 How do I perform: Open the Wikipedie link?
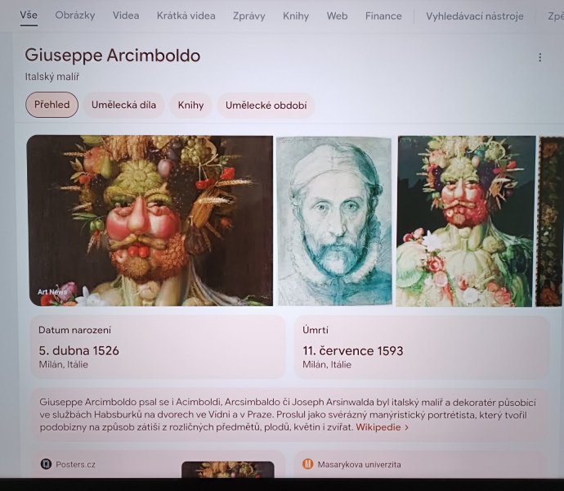click(x=382, y=427)
